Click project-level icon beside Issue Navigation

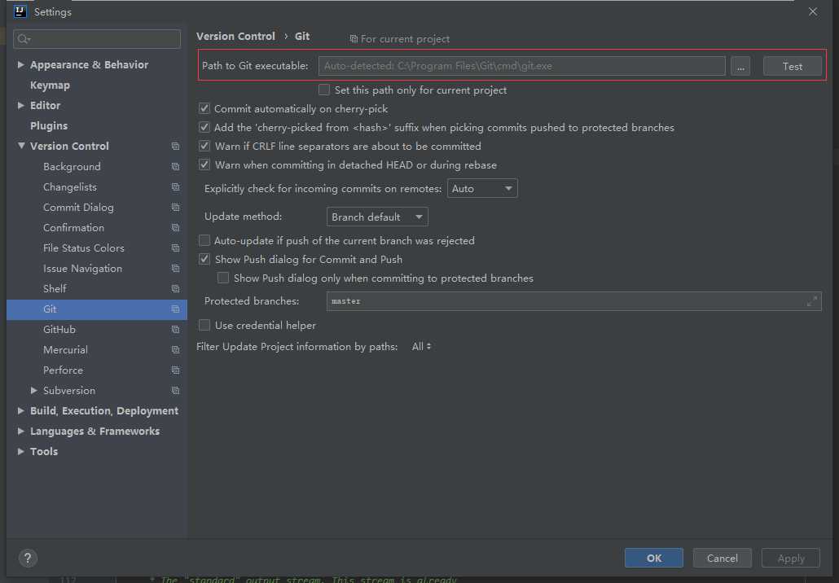175,268
